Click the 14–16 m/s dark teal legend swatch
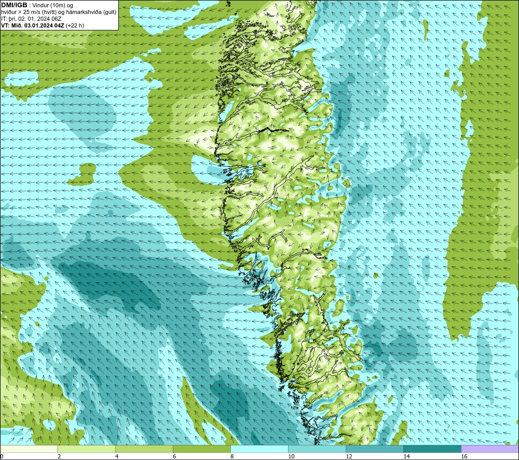519x460 pixels. tap(432, 449)
